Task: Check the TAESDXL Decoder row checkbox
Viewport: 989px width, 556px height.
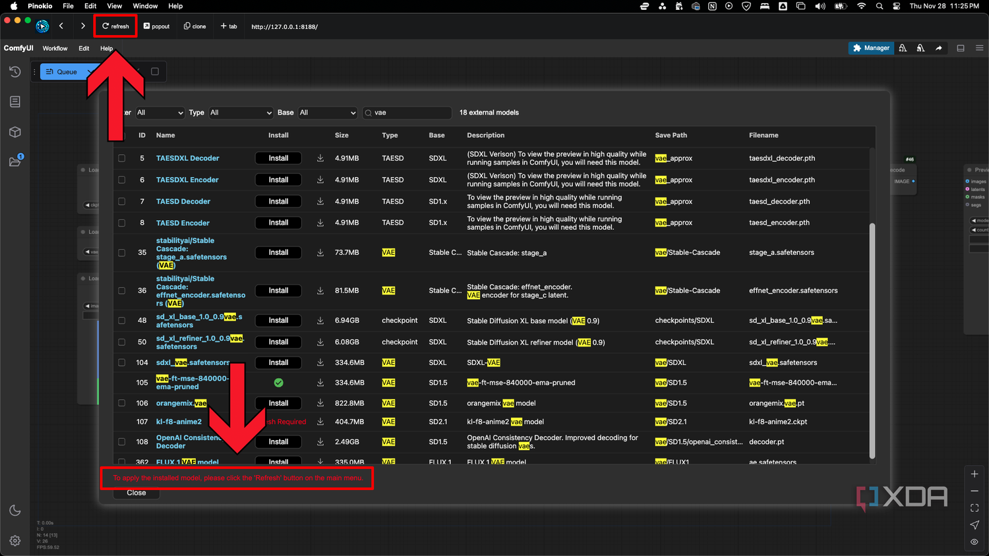Action: tap(121, 158)
